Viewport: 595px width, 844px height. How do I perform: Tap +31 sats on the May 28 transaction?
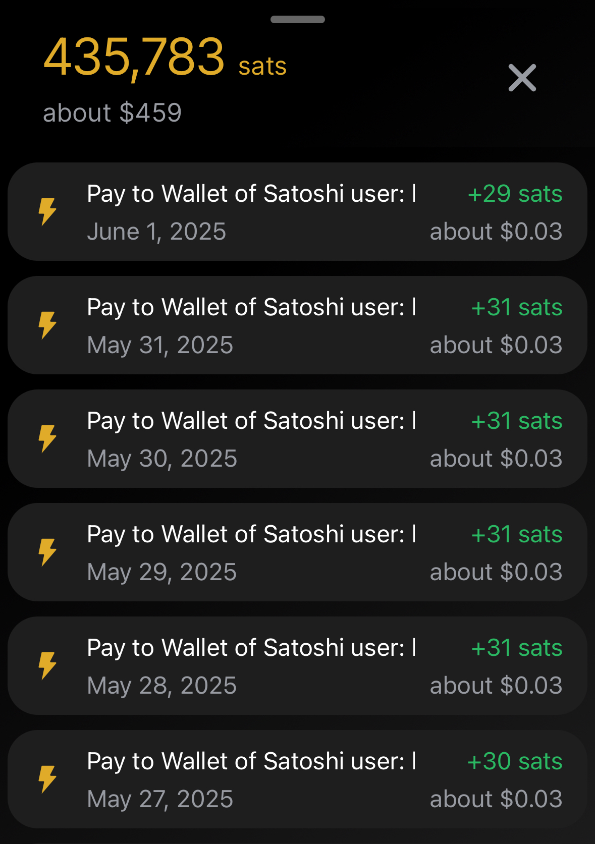(x=517, y=648)
